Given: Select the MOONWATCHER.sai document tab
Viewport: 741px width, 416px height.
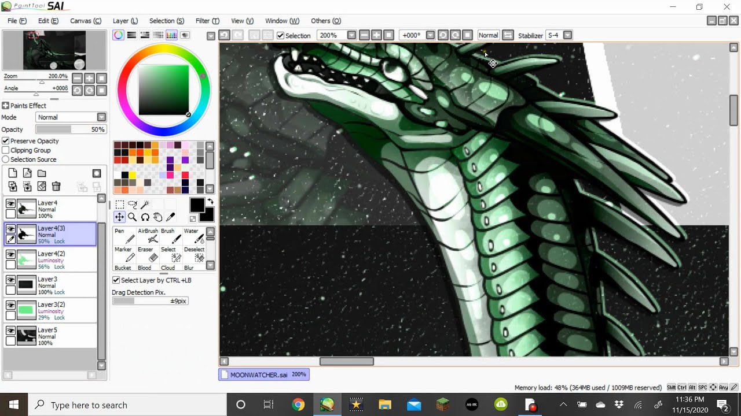Looking at the screenshot, I should coord(263,374).
